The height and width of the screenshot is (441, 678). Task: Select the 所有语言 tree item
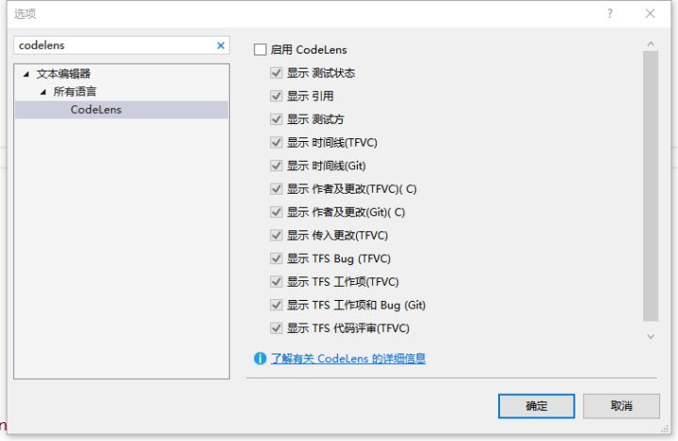(x=74, y=91)
